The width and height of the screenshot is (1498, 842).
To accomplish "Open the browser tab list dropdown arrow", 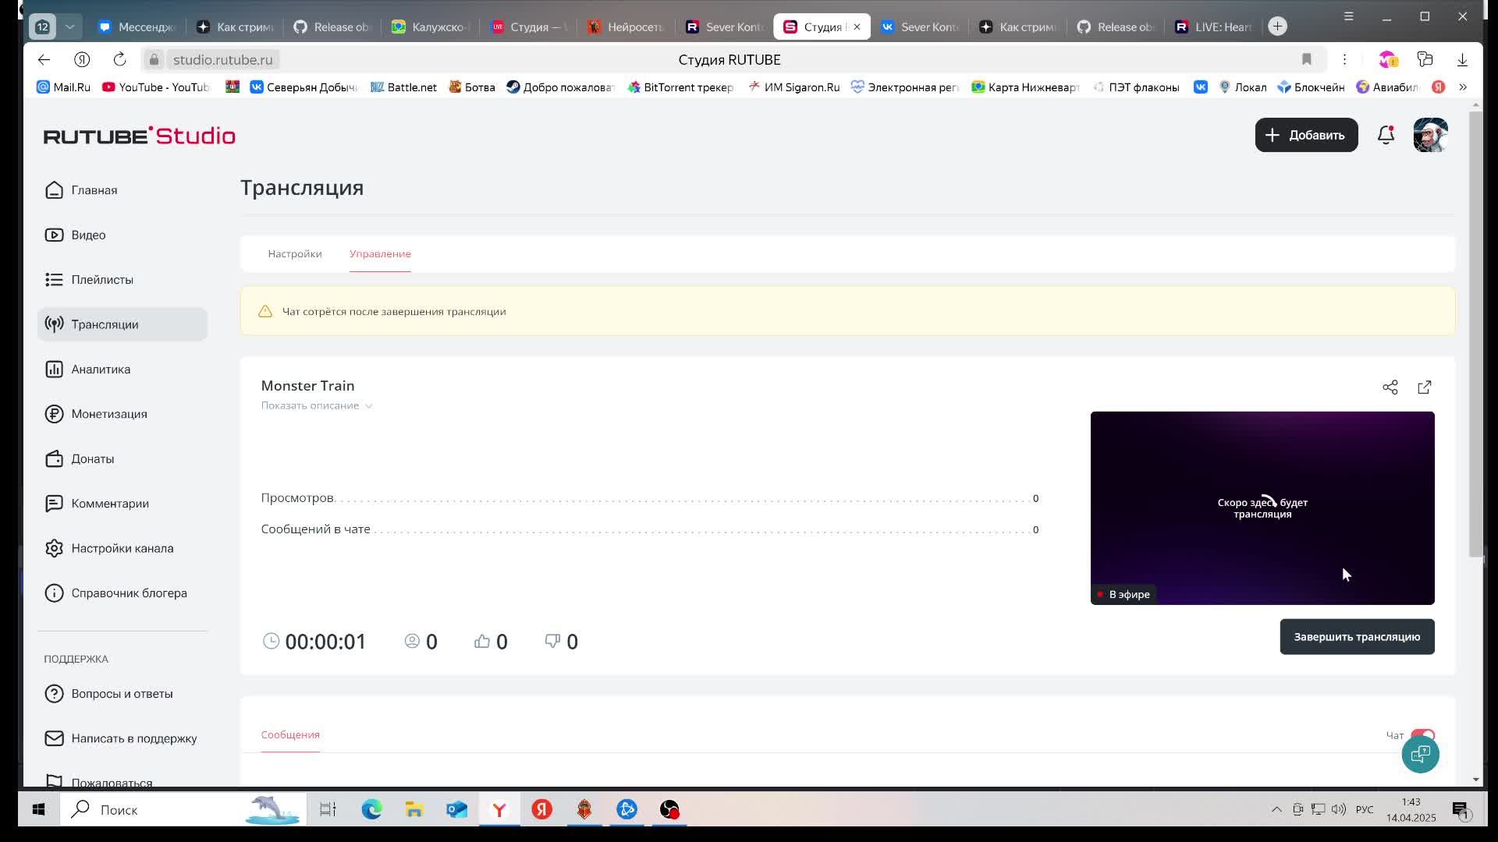I will click(69, 27).
